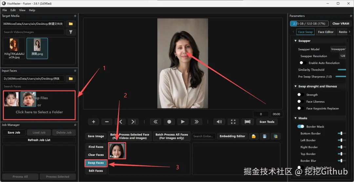Undock the Input Faces panel
This screenshot has width=354, height=182.
(75, 71)
